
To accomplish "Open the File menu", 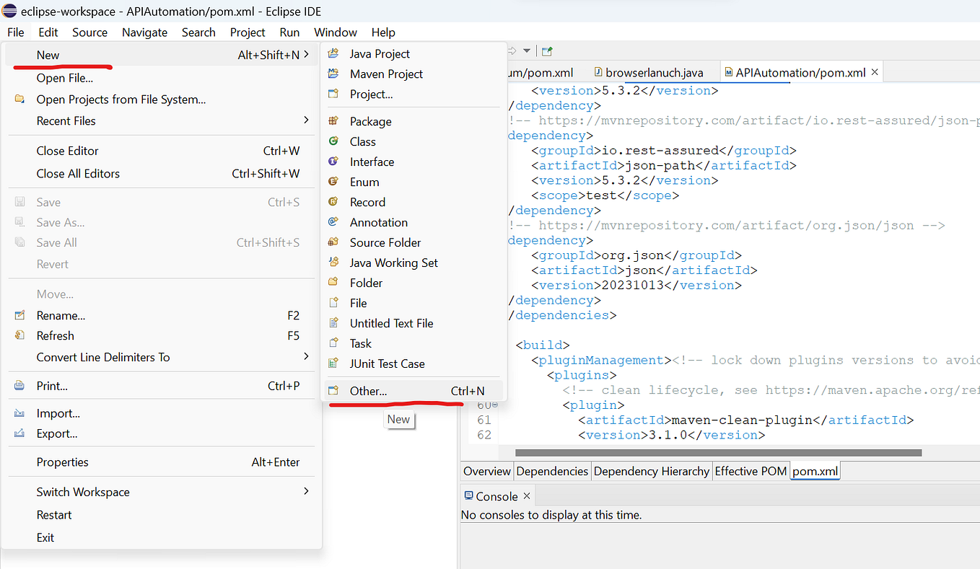I will coord(16,32).
